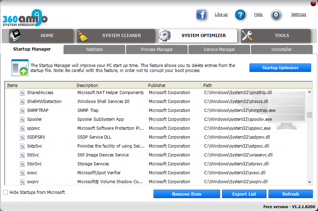
Task: Close the window with the red button
Action: click(x=313, y=4)
